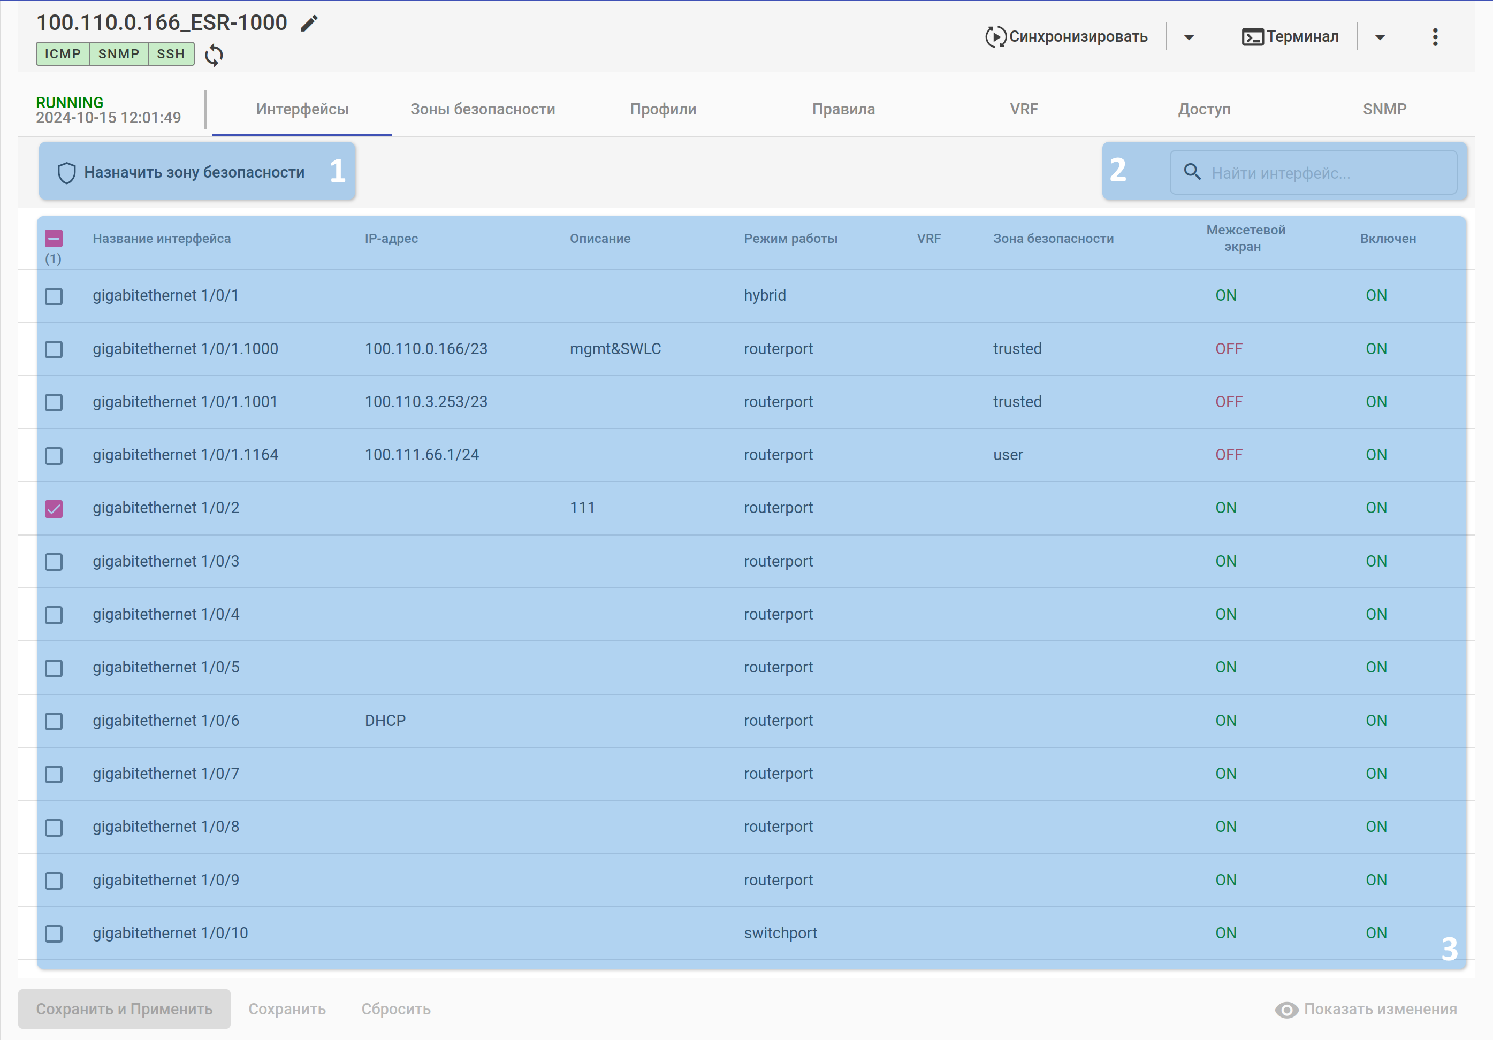Viewport: 1493px width, 1040px height.
Task: Click the Терминал console icon
Action: [x=1252, y=37]
